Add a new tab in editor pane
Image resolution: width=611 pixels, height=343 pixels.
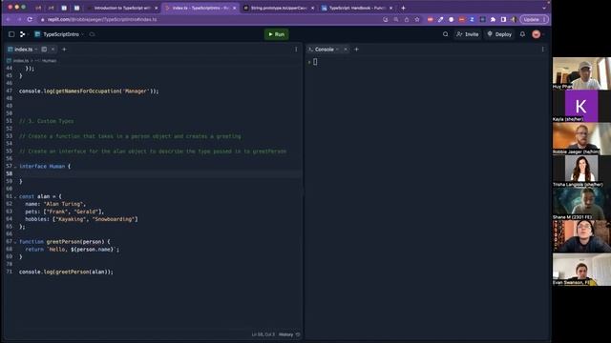coord(64,50)
